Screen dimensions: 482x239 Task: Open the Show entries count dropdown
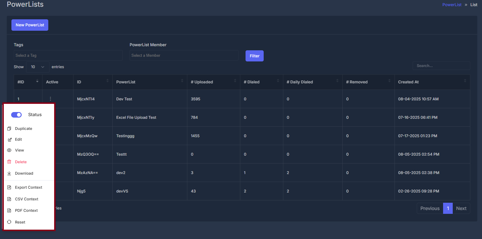(x=38, y=67)
